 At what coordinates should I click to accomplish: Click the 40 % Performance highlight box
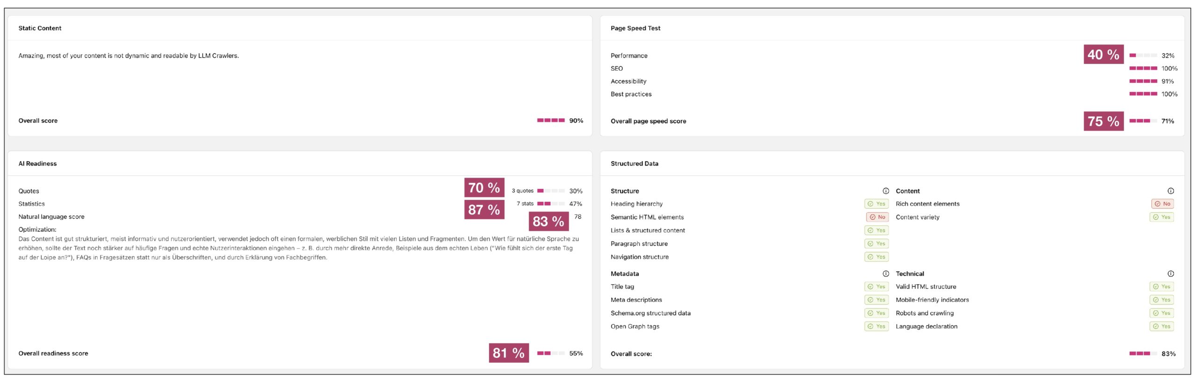[1103, 55]
